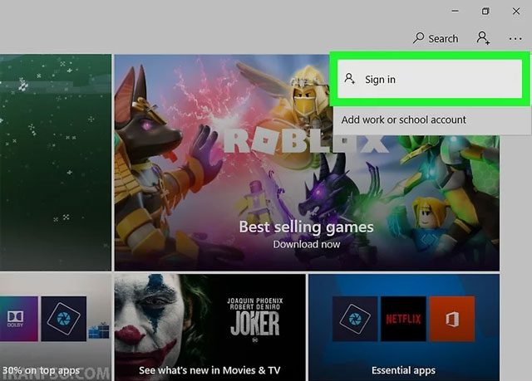This screenshot has height=381, width=532.
Task: Click the 'Best selling games' heading
Action: coord(307,227)
